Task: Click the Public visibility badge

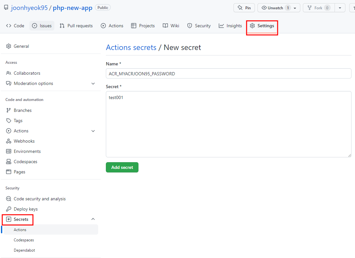Action: pos(103,7)
